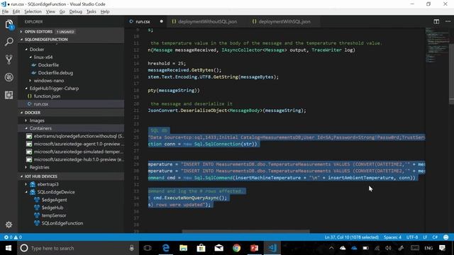Open Microsoft Store from taskbar

201,248
